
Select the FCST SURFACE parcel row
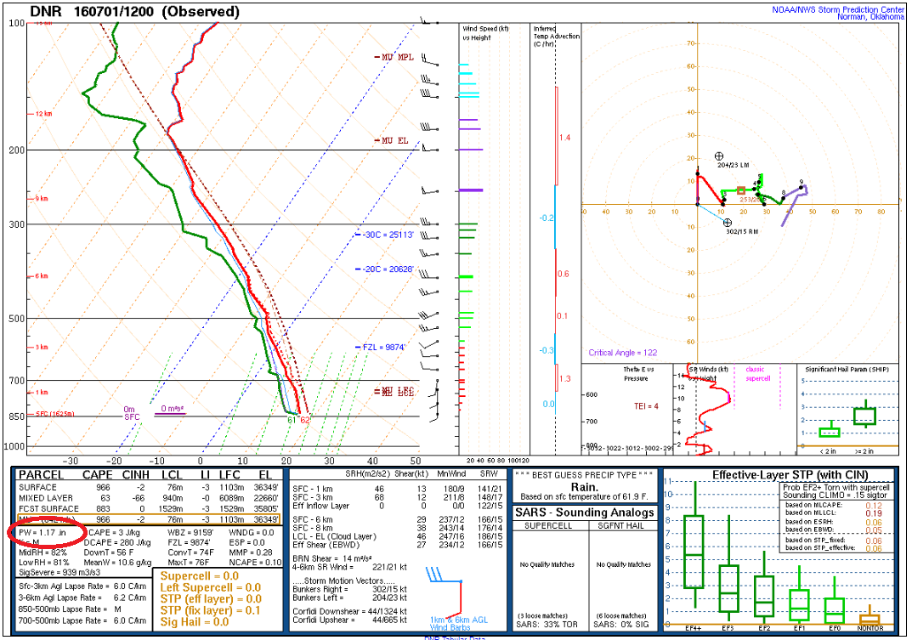[x=149, y=507]
